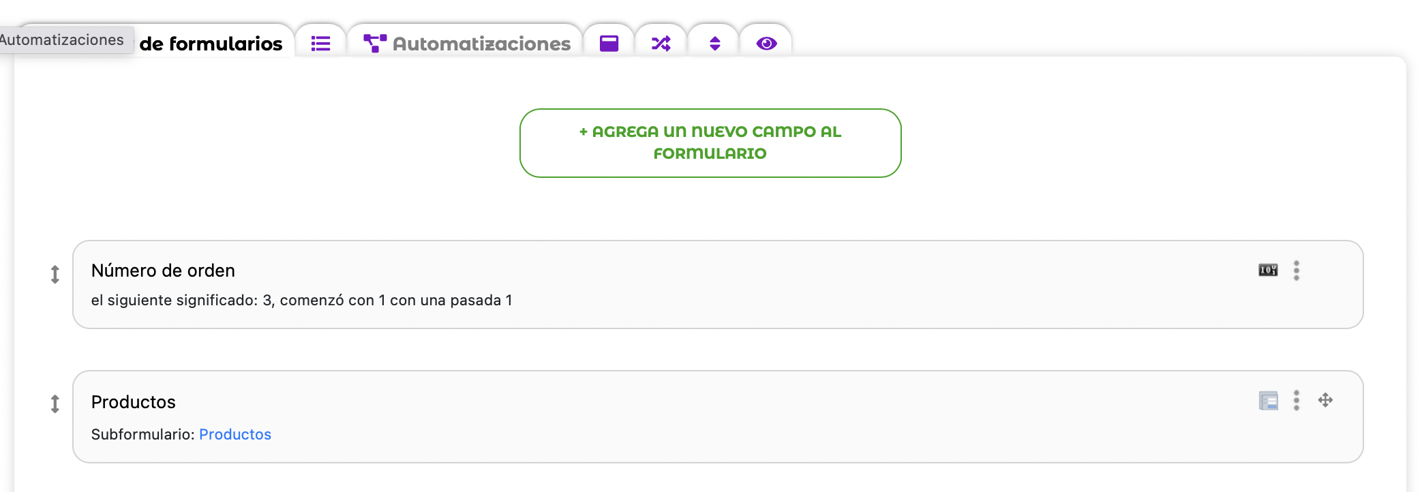Open the purple window layout tab
1422x492 pixels.
[609, 44]
